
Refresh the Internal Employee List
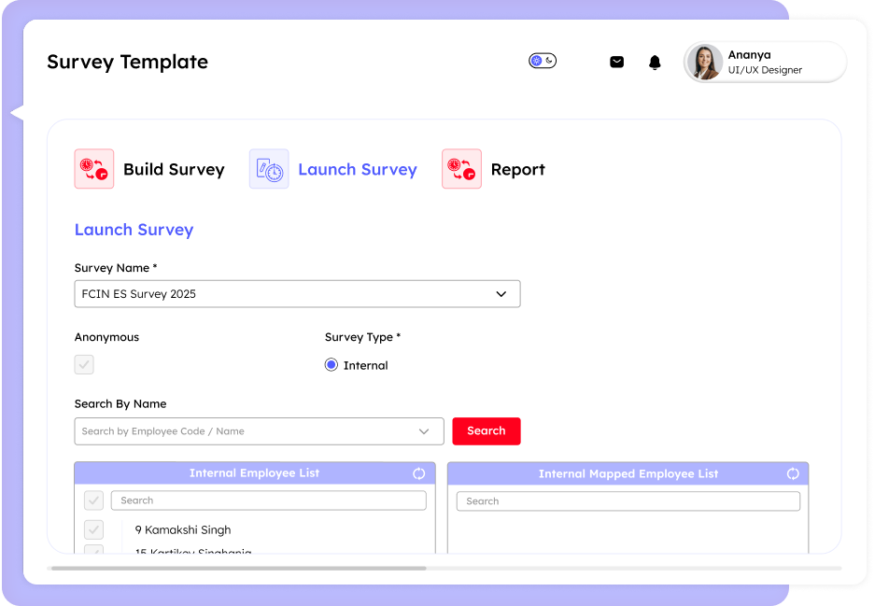pos(419,473)
